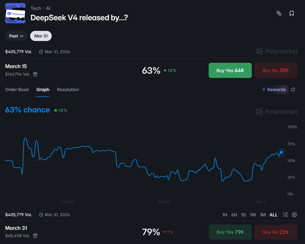This screenshot has height=244, width=305.
Task: Click Buy No 22¢ for March 31
Action: (x=276, y=232)
